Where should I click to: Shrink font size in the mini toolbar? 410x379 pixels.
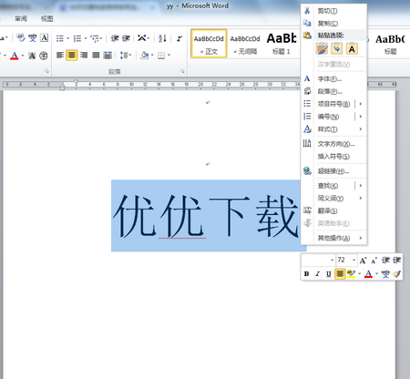(374, 261)
